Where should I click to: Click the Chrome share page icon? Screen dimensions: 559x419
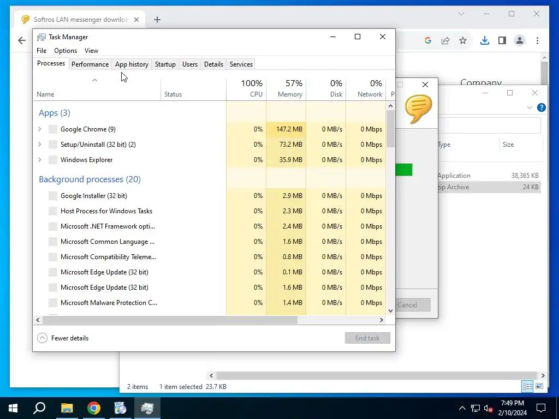point(445,40)
